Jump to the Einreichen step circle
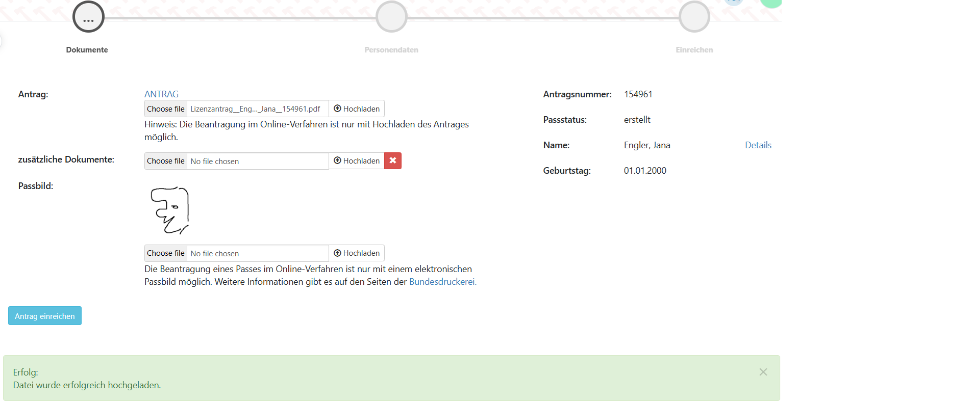973x403 pixels. (694, 17)
